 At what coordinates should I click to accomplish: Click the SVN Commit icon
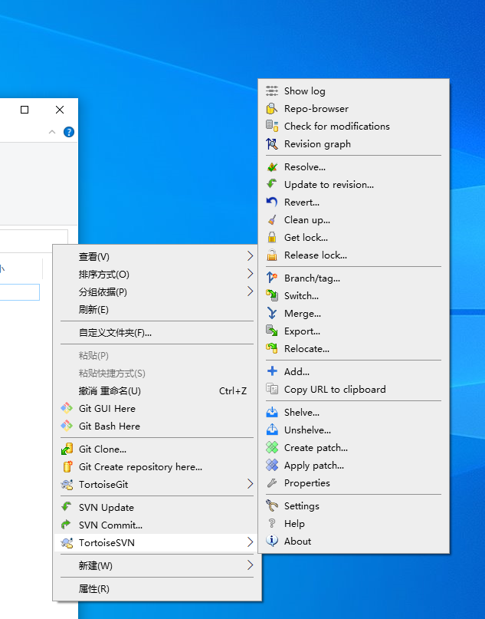pyautogui.click(x=66, y=525)
